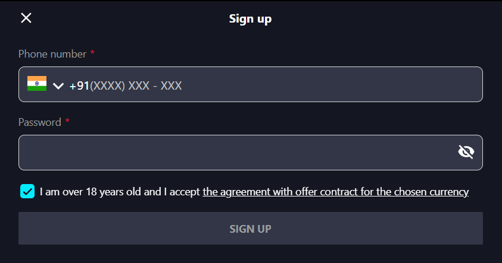Click the +91 country code prefix

tap(79, 85)
